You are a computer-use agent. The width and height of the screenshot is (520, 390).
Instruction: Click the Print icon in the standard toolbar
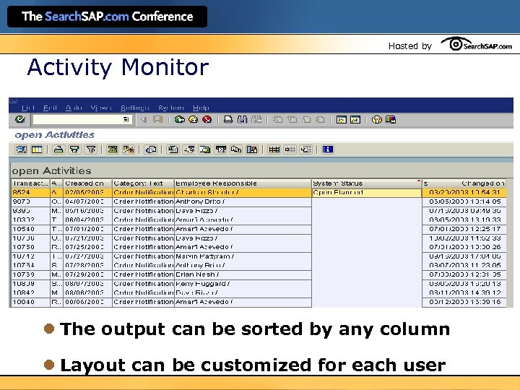coord(228,119)
